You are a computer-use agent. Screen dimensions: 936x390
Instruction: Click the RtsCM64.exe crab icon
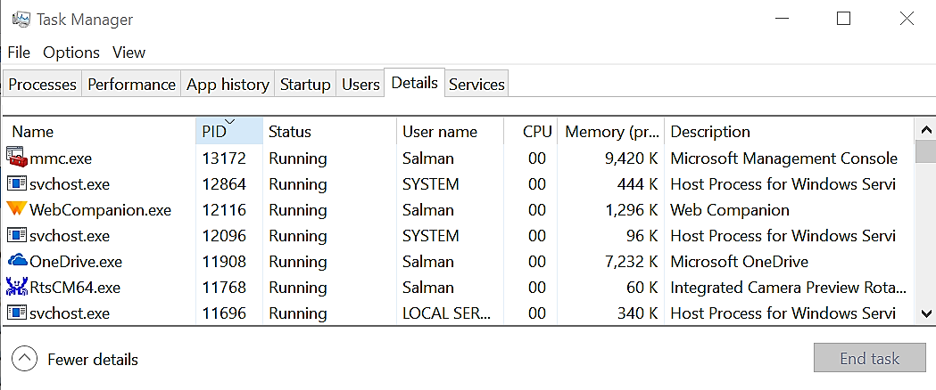[17, 287]
